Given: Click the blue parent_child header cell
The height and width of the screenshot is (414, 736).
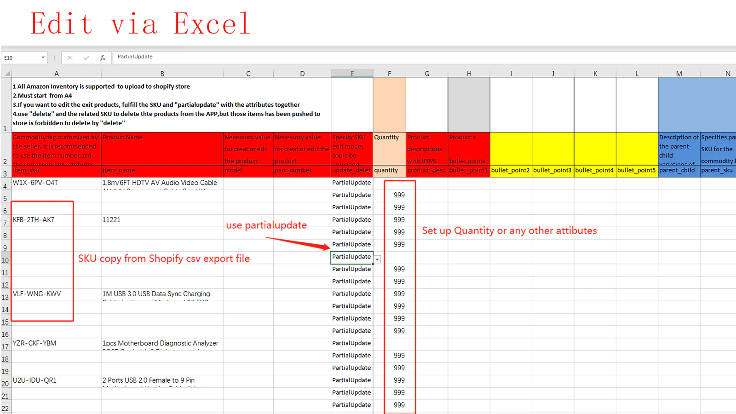Looking at the screenshot, I should 678,170.
